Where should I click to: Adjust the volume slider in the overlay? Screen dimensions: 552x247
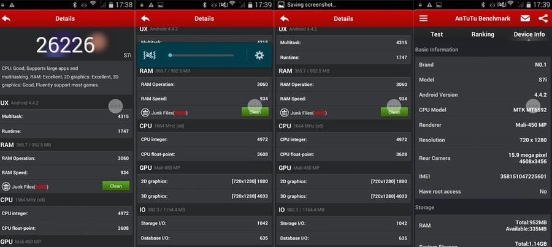point(201,55)
